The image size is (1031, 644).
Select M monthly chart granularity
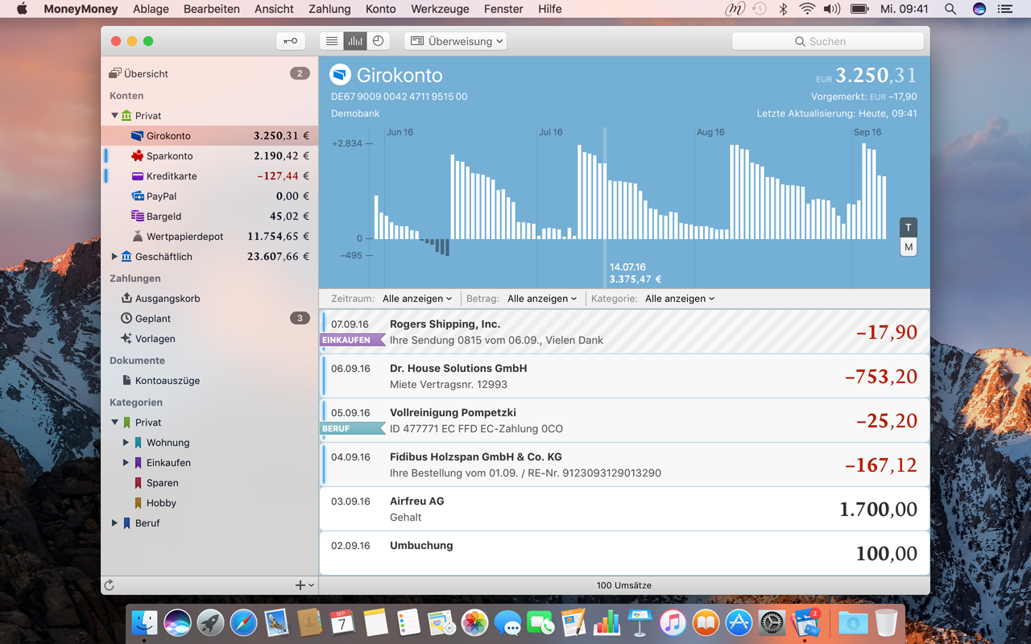point(908,247)
